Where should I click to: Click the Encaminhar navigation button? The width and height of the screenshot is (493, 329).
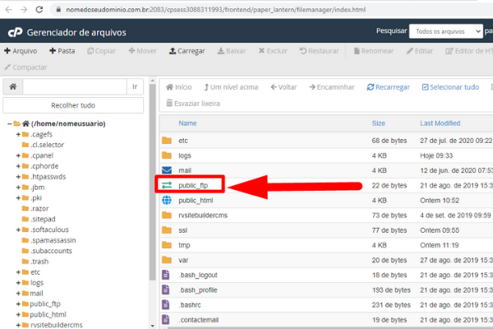(x=332, y=87)
